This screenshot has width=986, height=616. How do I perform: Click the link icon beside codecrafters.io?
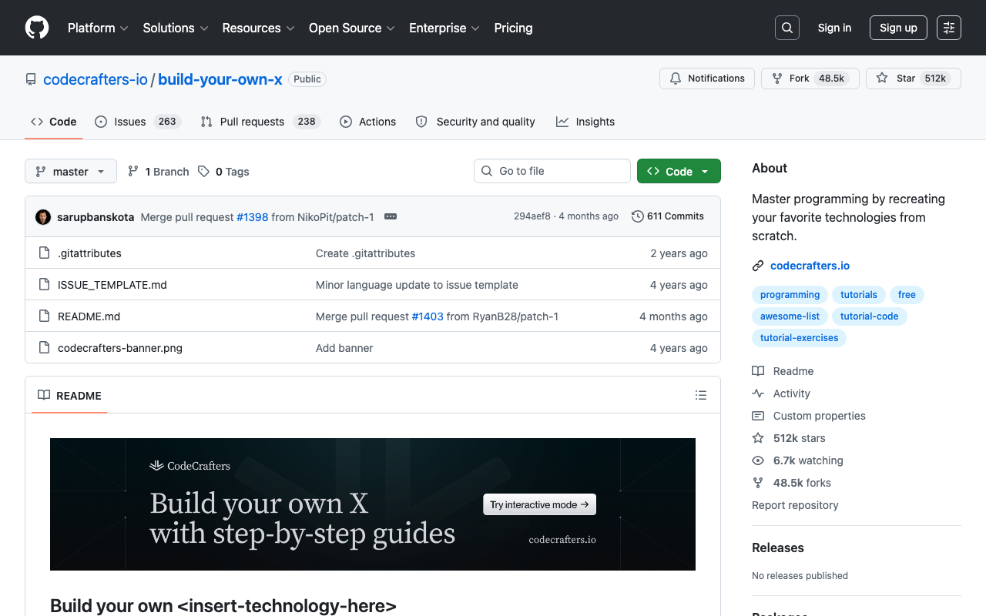coord(758,266)
